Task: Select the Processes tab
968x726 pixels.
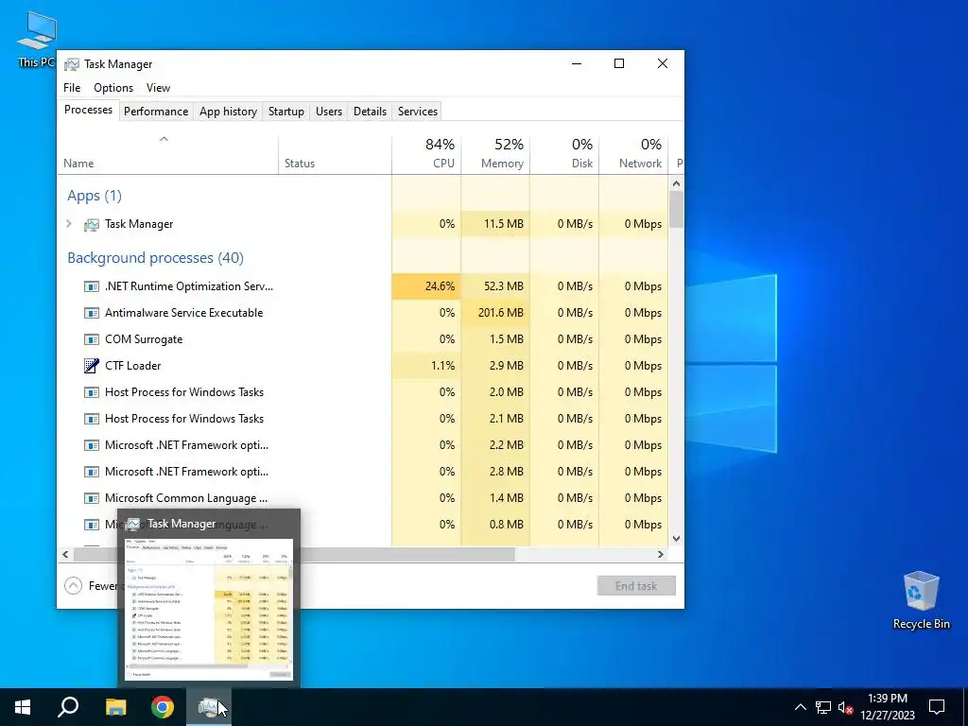Action: [x=88, y=110]
